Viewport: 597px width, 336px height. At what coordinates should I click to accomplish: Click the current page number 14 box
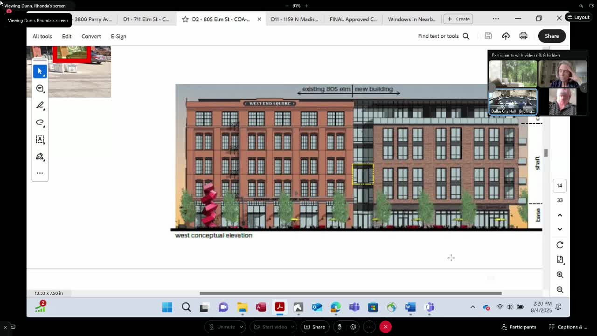point(559,185)
